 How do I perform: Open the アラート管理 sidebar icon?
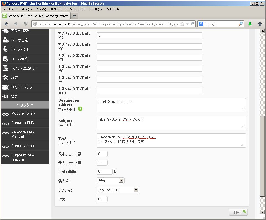6,31
